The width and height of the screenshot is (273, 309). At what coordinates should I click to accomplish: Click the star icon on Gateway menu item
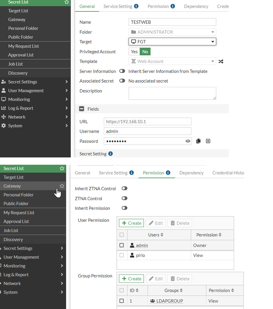click(62, 186)
